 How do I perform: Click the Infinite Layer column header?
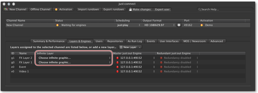74,53
